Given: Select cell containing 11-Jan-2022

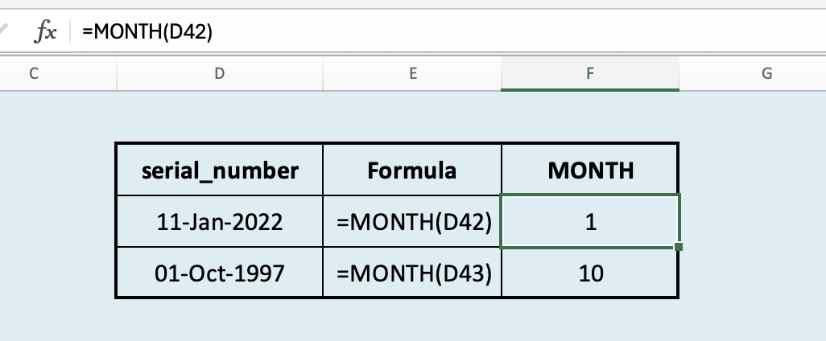Looking at the screenshot, I should click(x=220, y=221).
